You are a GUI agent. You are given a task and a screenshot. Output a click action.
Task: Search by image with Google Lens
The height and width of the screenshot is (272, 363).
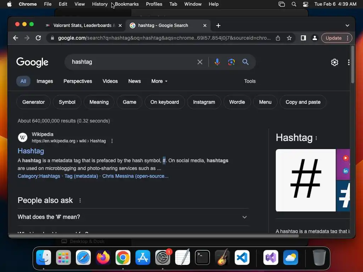pos(231,62)
